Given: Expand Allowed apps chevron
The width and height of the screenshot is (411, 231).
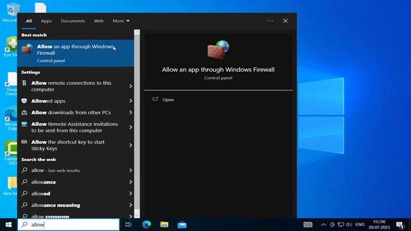Looking at the screenshot, I should [130, 101].
